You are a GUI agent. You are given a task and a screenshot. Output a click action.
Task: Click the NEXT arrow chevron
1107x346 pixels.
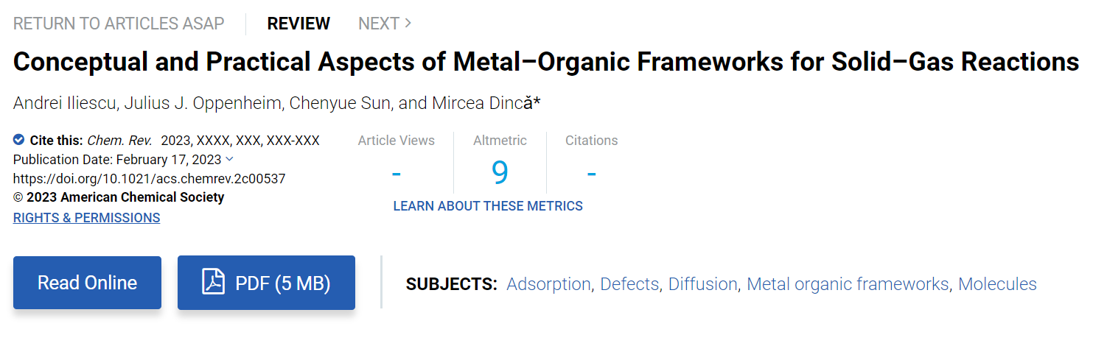408,24
